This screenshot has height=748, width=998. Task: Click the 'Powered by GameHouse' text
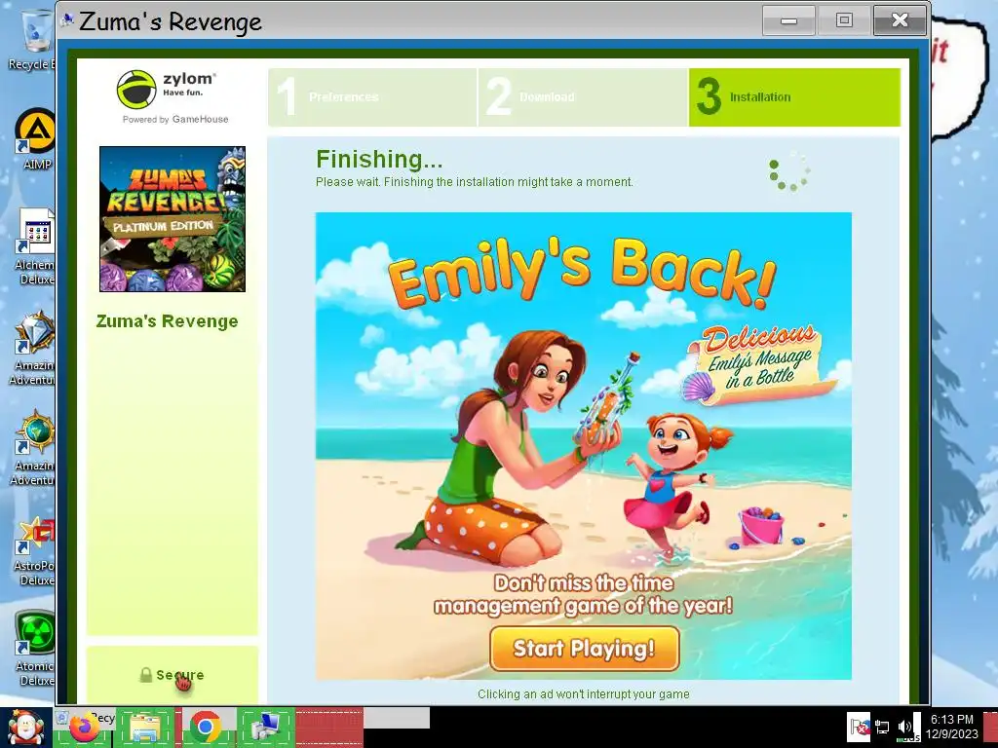tap(175, 119)
